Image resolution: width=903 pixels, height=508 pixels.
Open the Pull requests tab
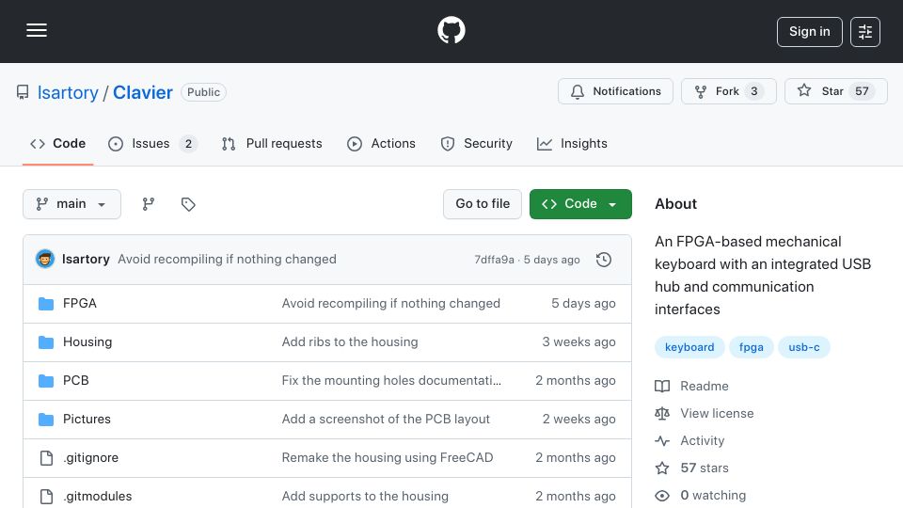(272, 143)
